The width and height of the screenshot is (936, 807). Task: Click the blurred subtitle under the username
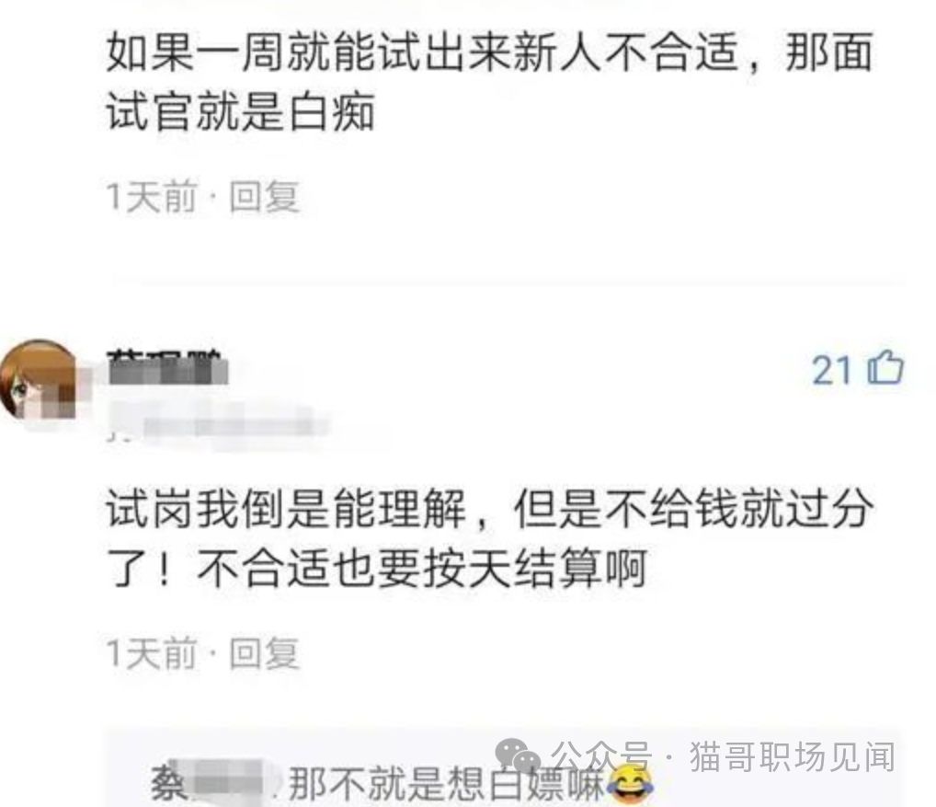[218, 425]
